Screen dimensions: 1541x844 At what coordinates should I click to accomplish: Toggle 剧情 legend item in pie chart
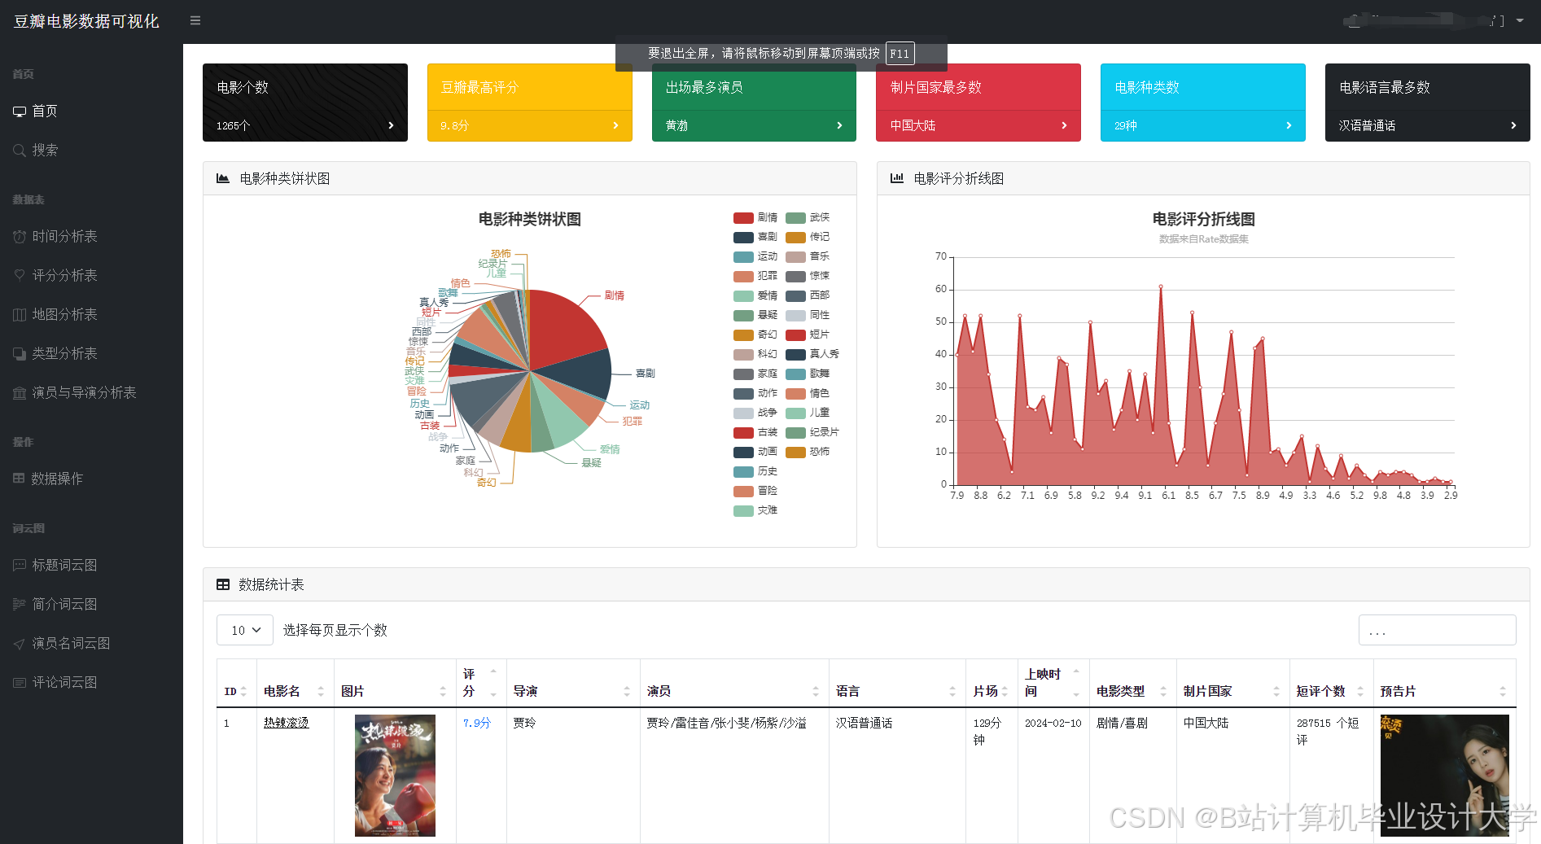pos(755,217)
